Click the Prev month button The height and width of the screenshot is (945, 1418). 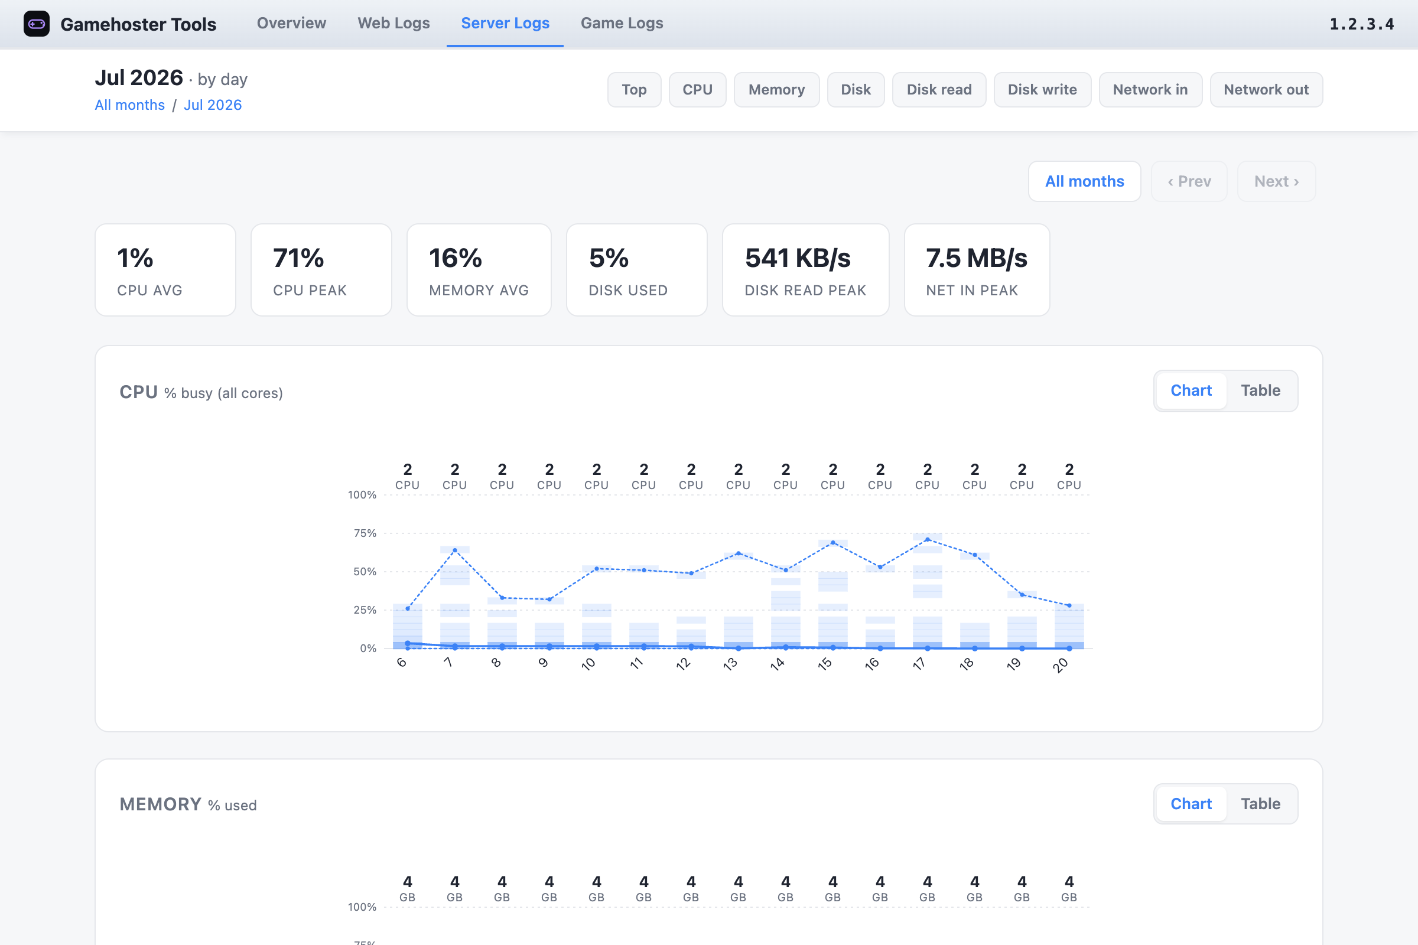pos(1189,181)
